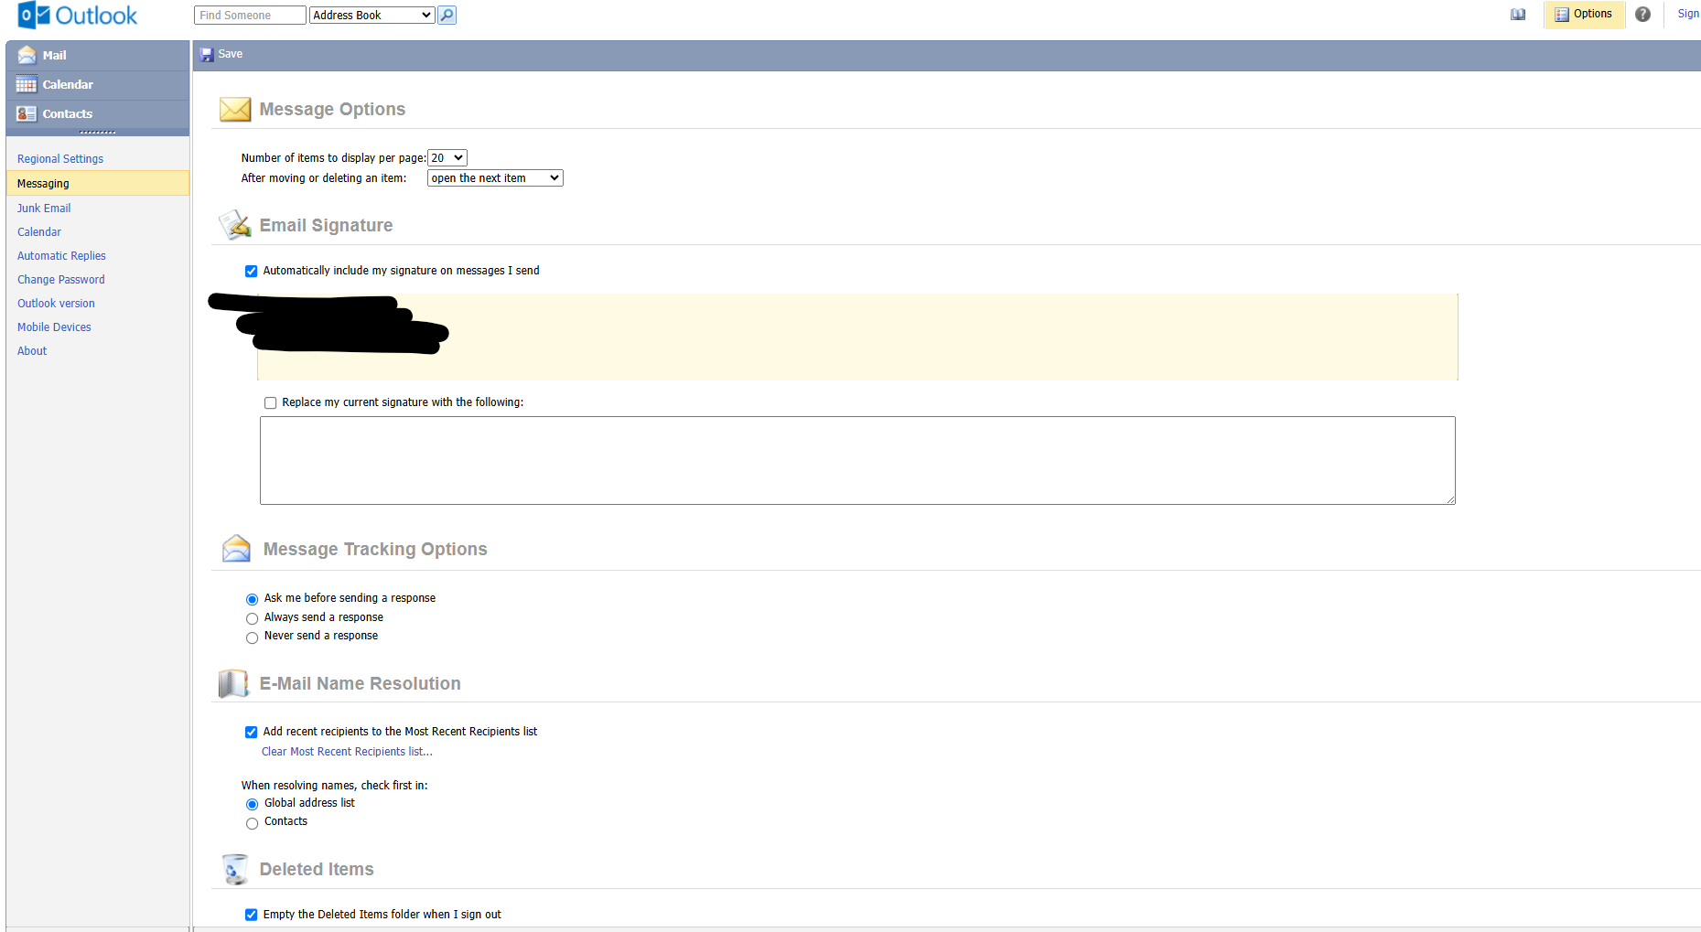This screenshot has width=1701, height=932.
Task: Click the Contacts card icon in sidebar
Action: (27, 113)
